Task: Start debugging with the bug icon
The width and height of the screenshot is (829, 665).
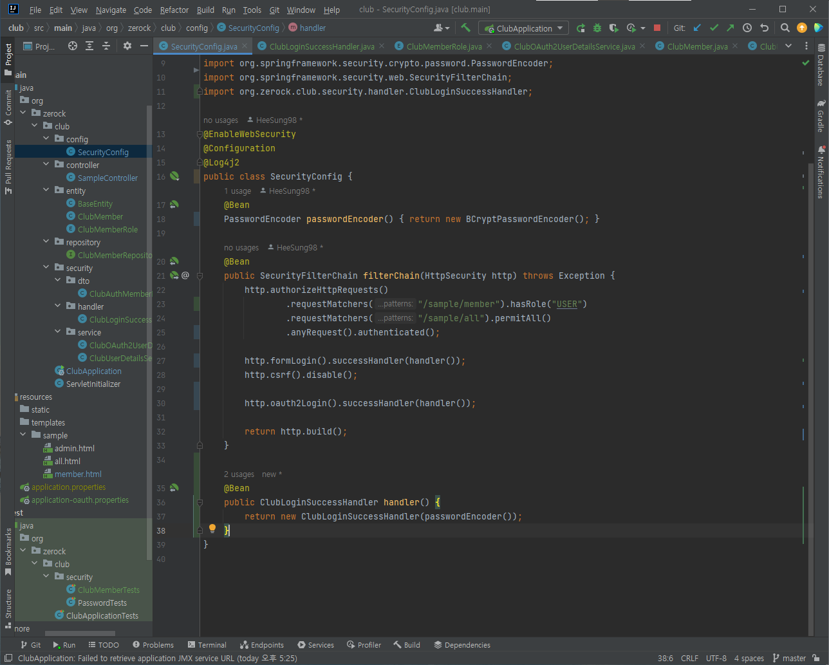Action: (x=597, y=28)
